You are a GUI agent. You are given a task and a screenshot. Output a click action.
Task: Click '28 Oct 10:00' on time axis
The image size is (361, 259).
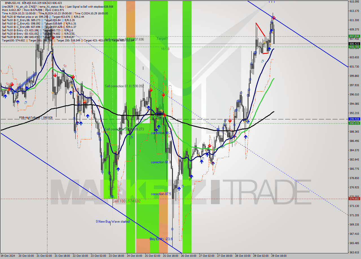(243, 256)
